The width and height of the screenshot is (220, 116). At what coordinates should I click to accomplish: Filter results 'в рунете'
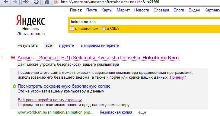click(x=66, y=45)
